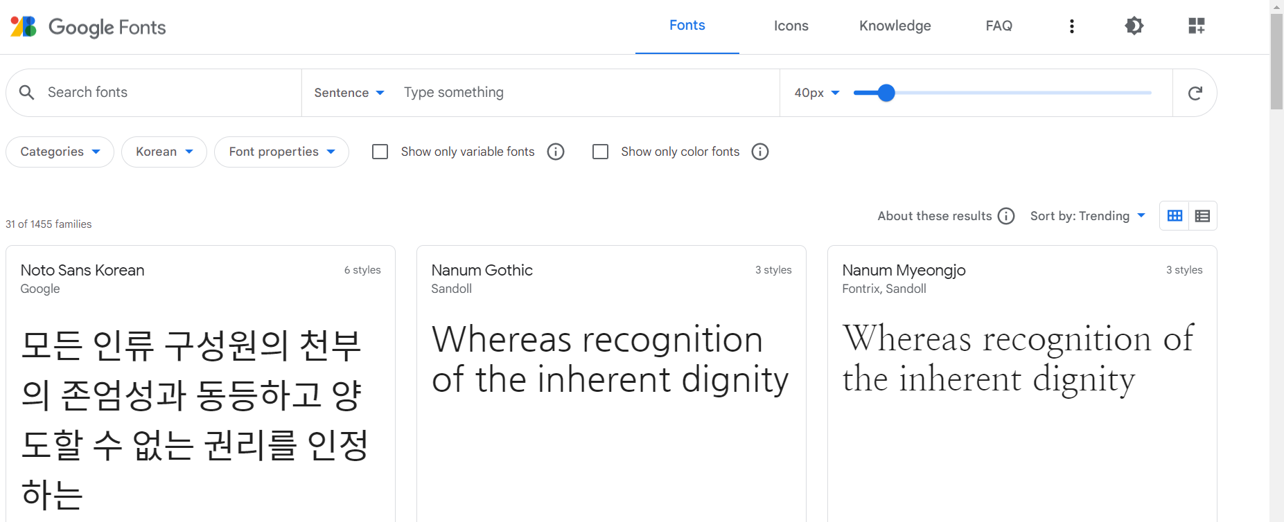The height and width of the screenshot is (522, 1284).
Task: Switch to grid view layout
Action: tap(1175, 216)
